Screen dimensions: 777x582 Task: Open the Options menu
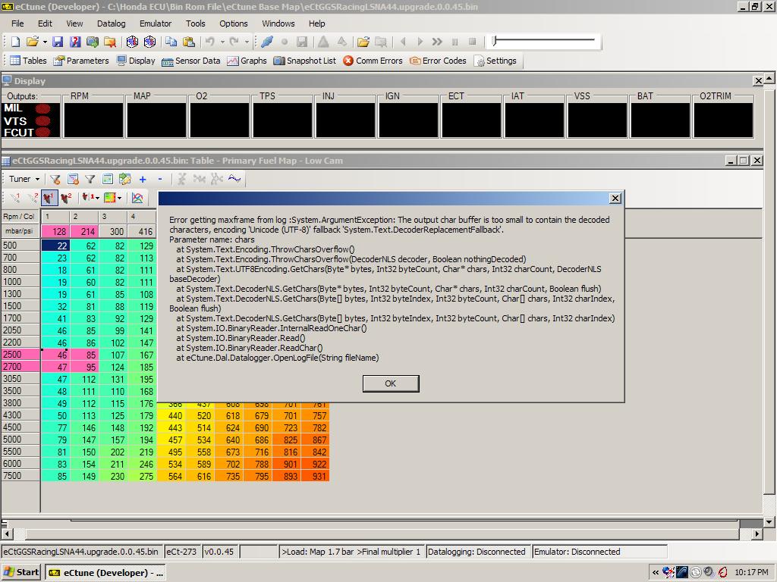click(x=234, y=23)
